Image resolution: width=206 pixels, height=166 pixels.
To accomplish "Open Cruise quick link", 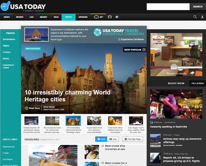I will [x=6, y=153].
